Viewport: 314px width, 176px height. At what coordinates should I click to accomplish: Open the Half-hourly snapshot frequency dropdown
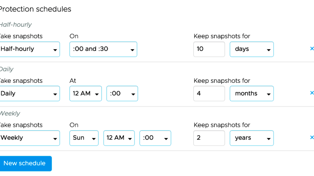[29, 49]
